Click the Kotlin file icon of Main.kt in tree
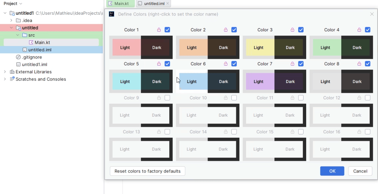The width and height of the screenshot is (378, 194). click(31, 43)
